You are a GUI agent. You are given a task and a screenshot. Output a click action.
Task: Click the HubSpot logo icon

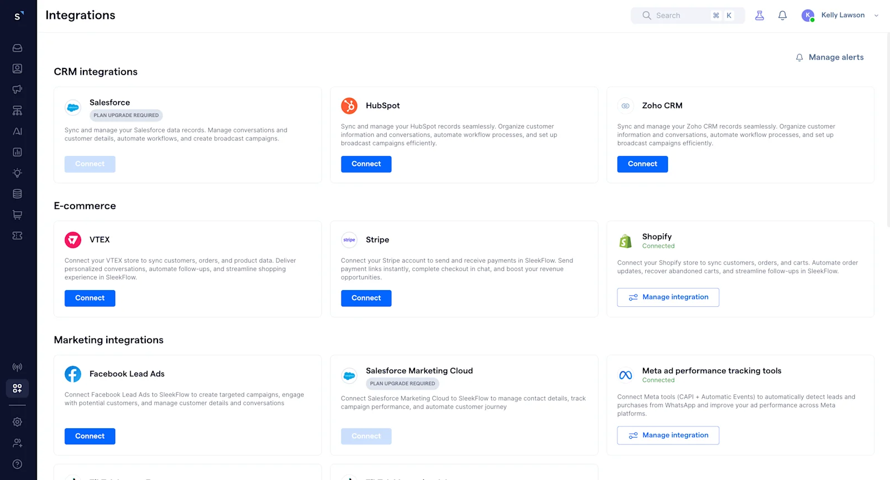349,105
